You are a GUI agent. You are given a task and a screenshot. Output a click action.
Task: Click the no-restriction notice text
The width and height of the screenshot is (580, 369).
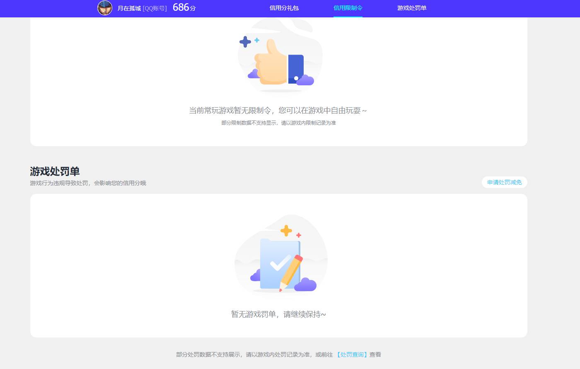point(278,110)
